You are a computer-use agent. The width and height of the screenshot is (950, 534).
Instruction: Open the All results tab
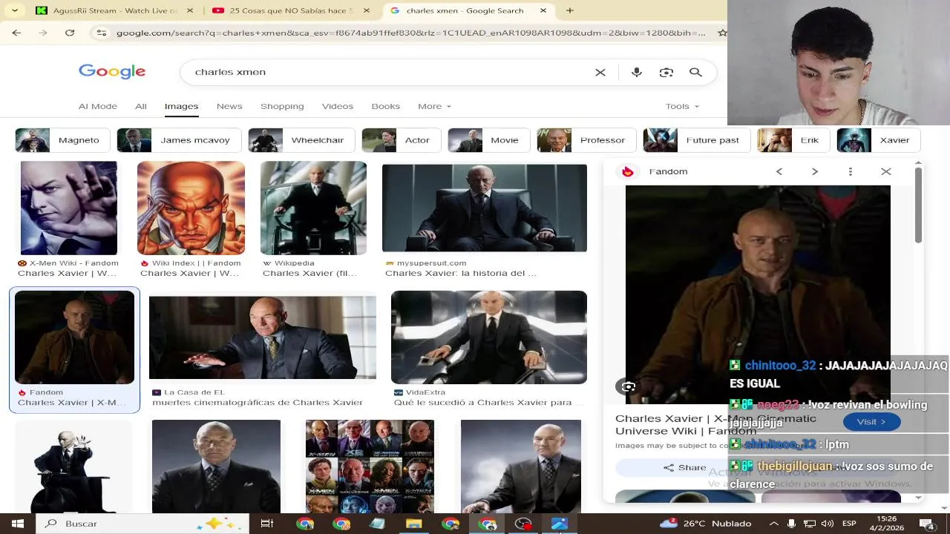141,106
